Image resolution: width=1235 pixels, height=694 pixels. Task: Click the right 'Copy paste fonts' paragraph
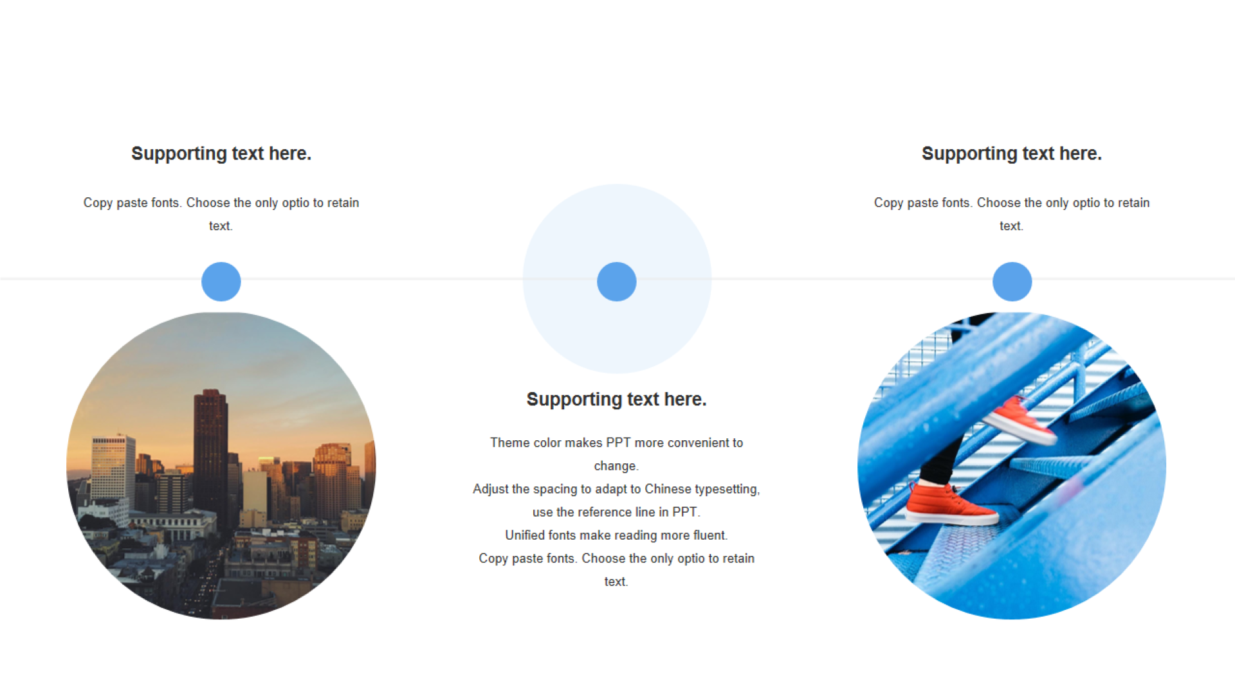pyautogui.click(x=1012, y=214)
